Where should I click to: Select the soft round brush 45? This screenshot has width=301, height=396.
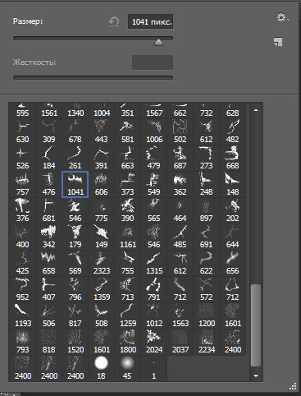point(127,369)
